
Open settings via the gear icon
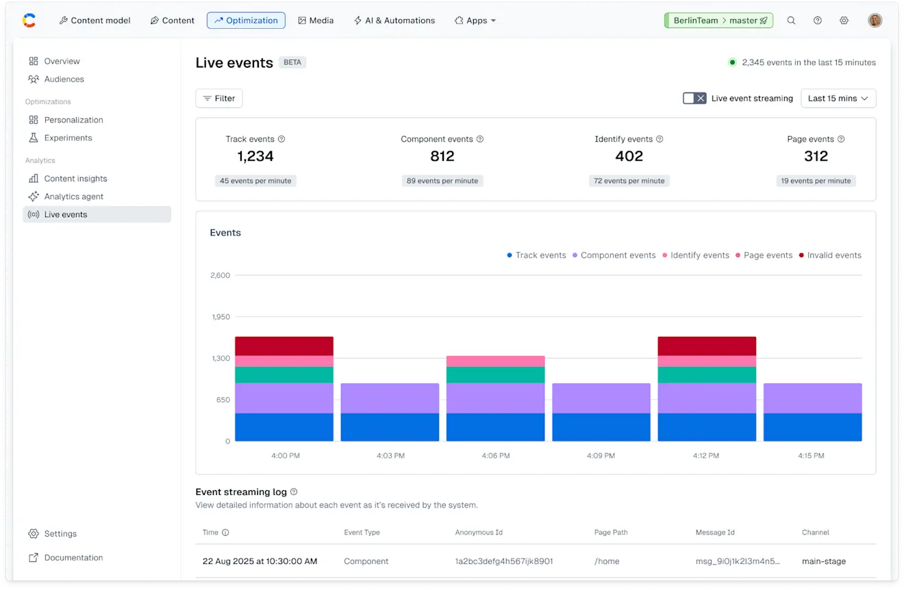[844, 21]
